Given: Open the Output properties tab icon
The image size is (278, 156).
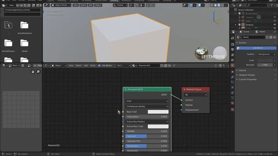Looking at the screenshot, I should (232, 50).
